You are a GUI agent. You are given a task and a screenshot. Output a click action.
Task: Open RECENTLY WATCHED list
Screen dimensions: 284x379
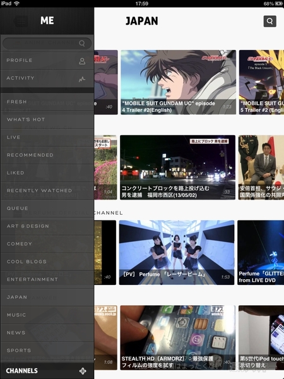click(x=47, y=191)
